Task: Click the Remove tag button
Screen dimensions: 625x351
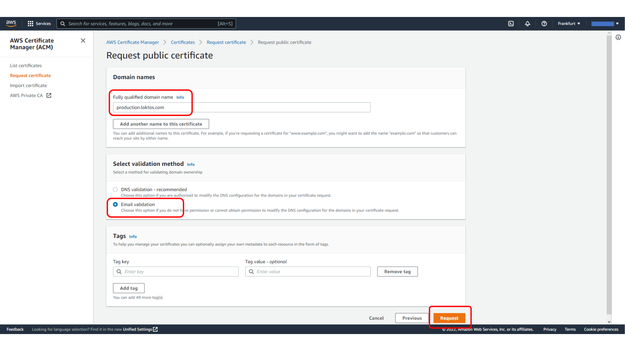Action: (x=397, y=272)
